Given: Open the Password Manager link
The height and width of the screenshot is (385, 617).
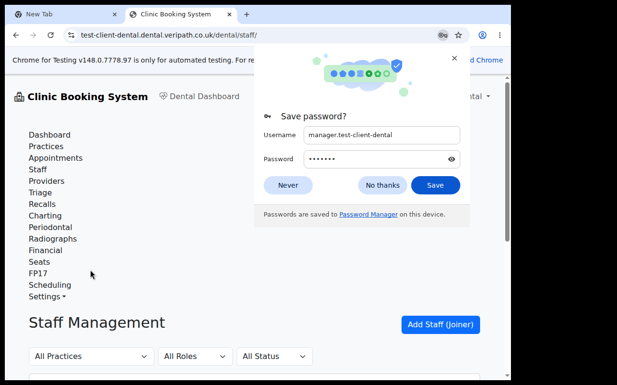Looking at the screenshot, I should tap(368, 215).
